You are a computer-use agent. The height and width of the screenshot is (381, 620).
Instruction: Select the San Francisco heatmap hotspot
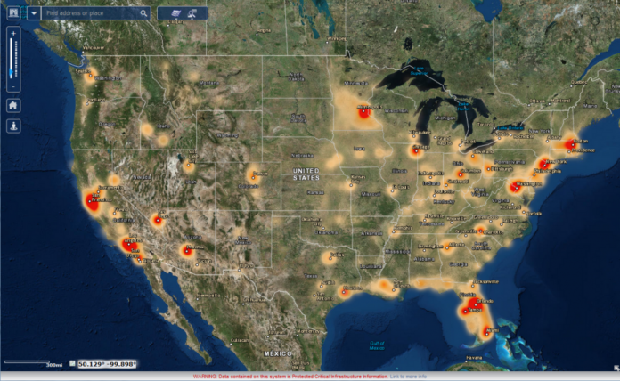94,200
